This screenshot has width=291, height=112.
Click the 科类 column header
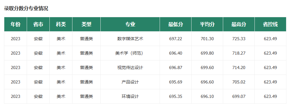tap(61, 24)
